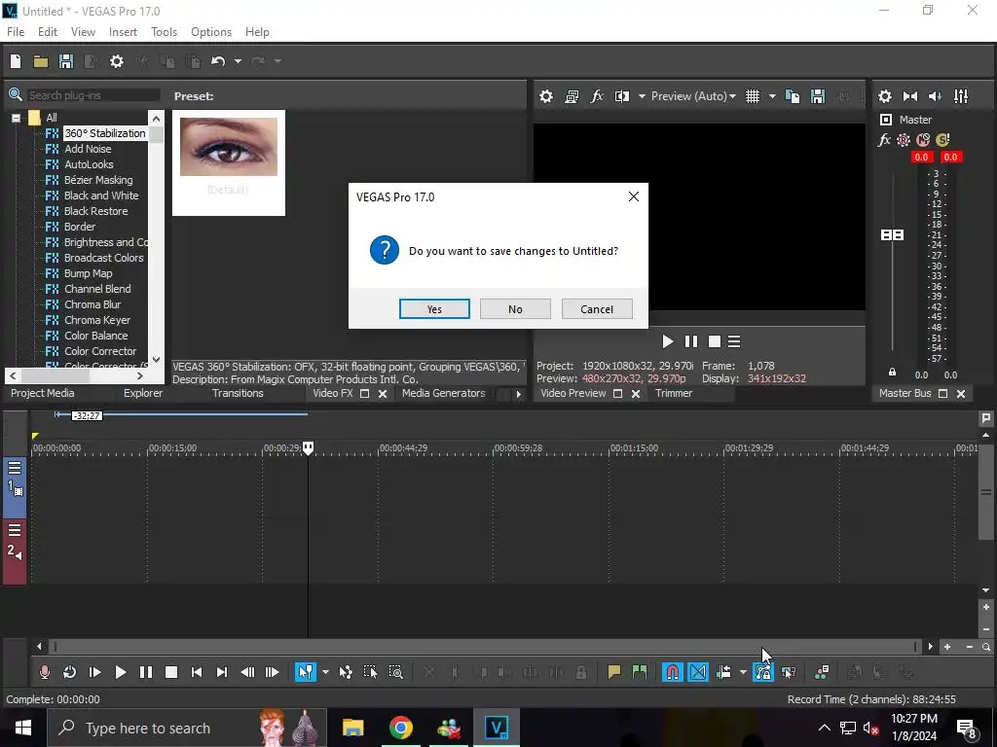Image resolution: width=997 pixels, height=747 pixels.
Task: Click the Save toolbar icon
Action: pos(65,61)
